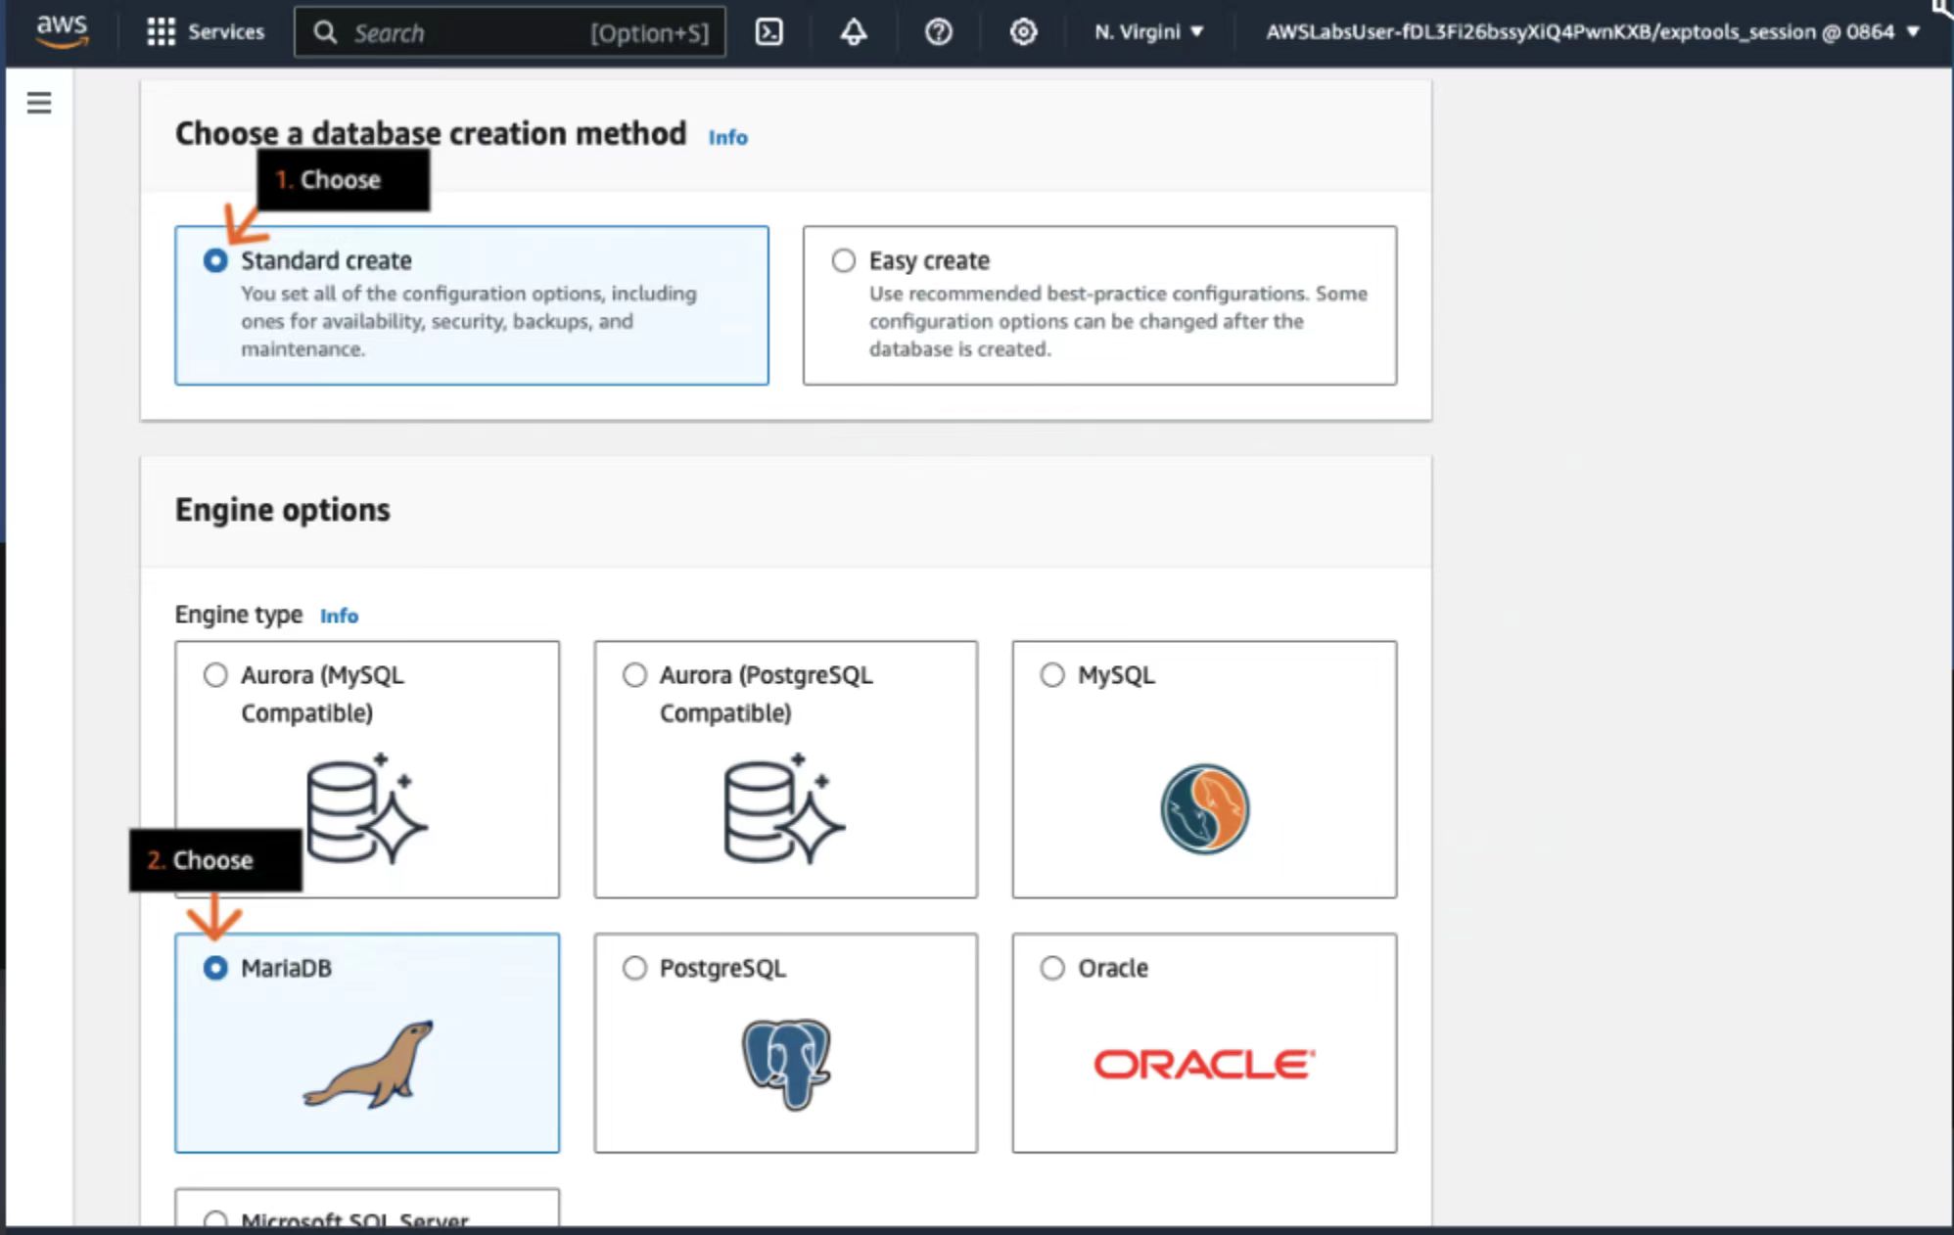The height and width of the screenshot is (1235, 1954).
Task: Open the Services grid menu icon
Action: pos(161,32)
